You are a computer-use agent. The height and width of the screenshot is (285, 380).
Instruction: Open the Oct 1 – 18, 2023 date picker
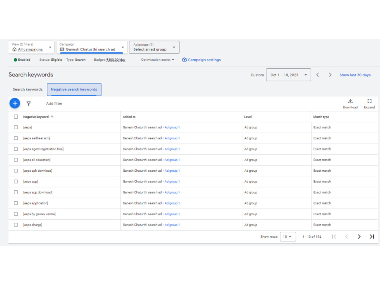point(288,75)
